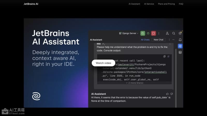
Task: Open the AI Assistant panel options kebab menu
Action: tap(169, 40)
